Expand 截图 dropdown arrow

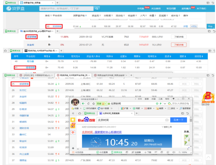[165, 108]
